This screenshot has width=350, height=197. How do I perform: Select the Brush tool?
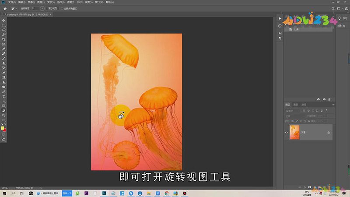pos(3,58)
